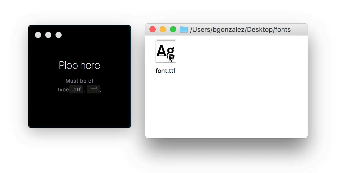The width and height of the screenshot is (341, 173).
Task: Click the first gray circle in black window
Action: point(38,35)
